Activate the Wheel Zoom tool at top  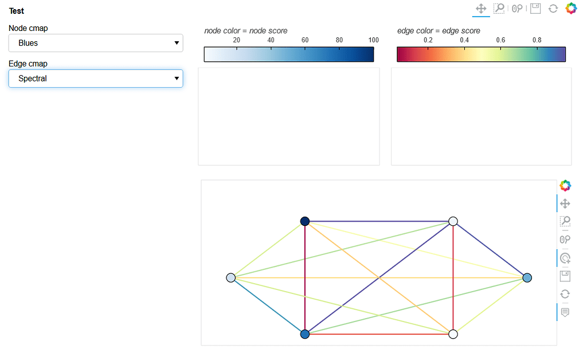click(518, 8)
